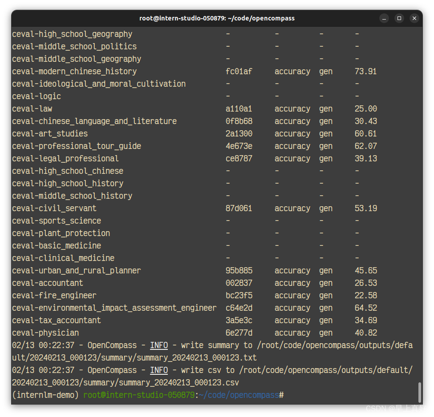The image size is (434, 417).
Task: Click the hash value '3a5e3c'
Action: 239,320
